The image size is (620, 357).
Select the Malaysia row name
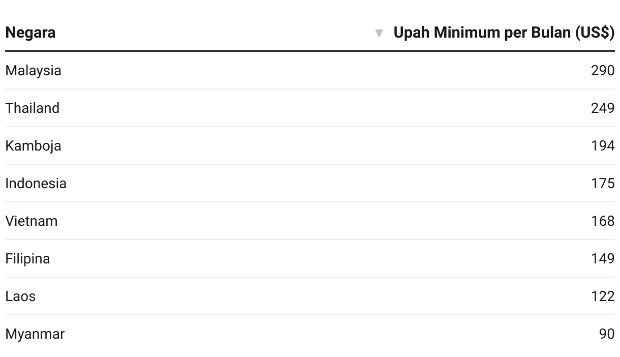[33, 70]
